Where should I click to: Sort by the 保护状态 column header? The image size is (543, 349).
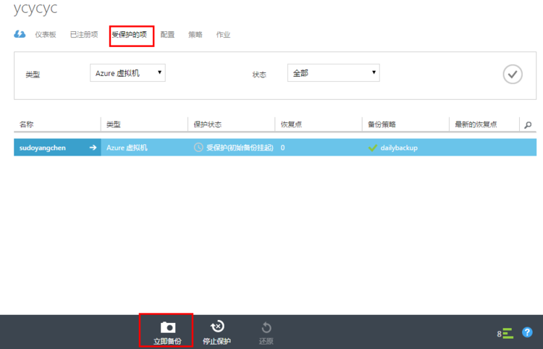pos(208,125)
